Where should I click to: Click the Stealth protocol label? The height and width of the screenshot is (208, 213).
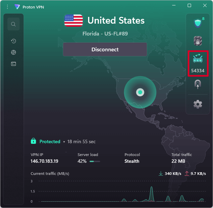[132, 161]
